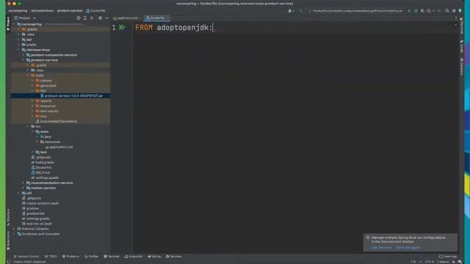Open the Project view dropdown
This screenshot has height=264, width=470.
tap(25, 18)
